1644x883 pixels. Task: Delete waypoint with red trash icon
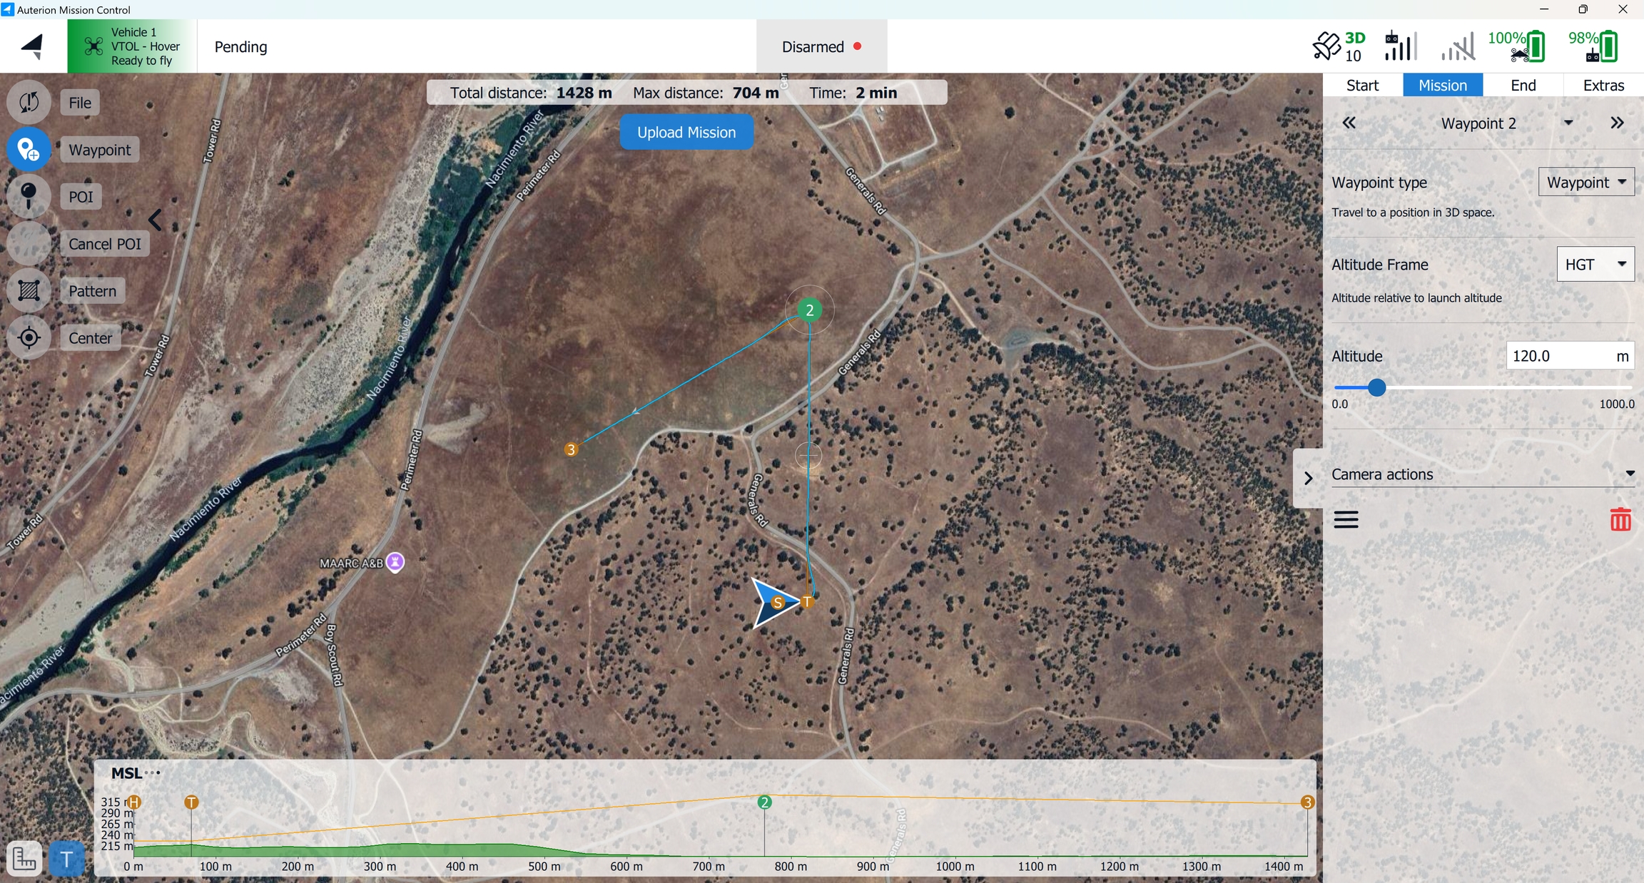(x=1620, y=519)
